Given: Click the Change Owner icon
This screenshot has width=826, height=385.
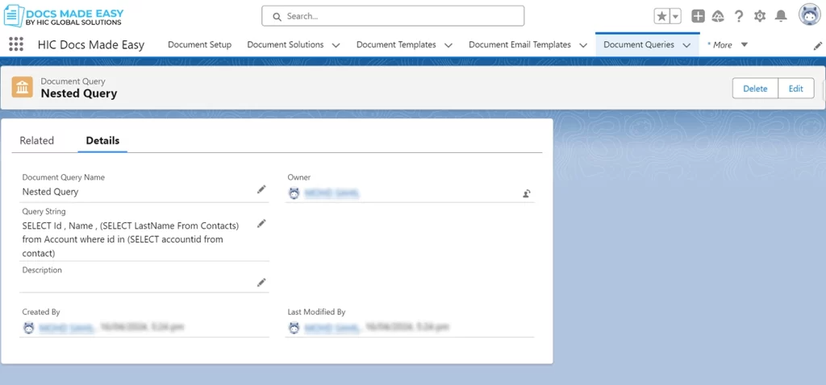Looking at the screenshot, I should tap(526, 193).
